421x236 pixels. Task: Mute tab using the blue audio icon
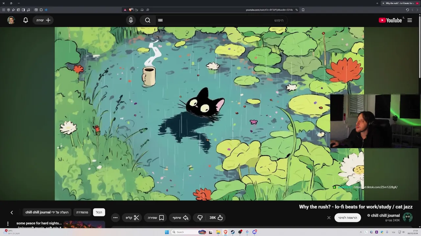(x=46, y=10)
